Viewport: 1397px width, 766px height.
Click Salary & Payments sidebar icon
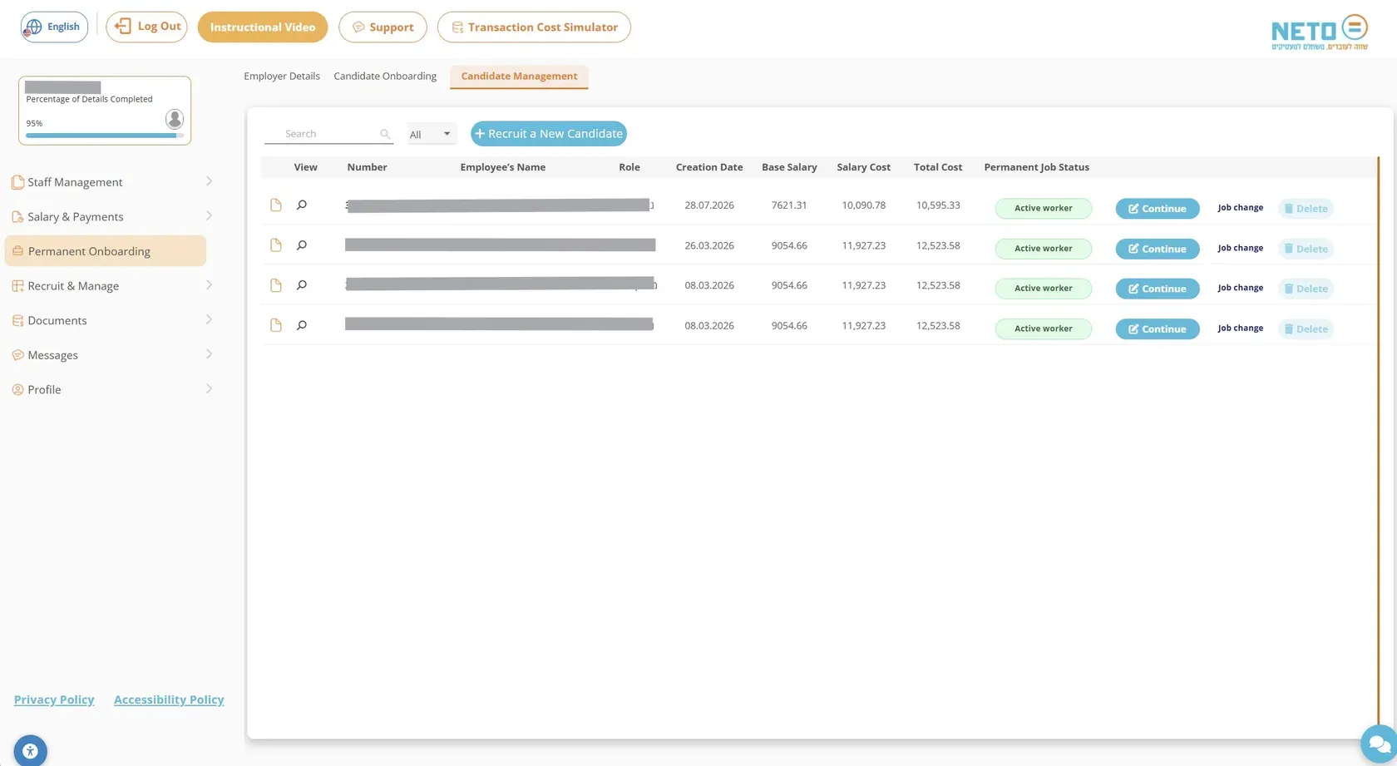coord(17,217)
